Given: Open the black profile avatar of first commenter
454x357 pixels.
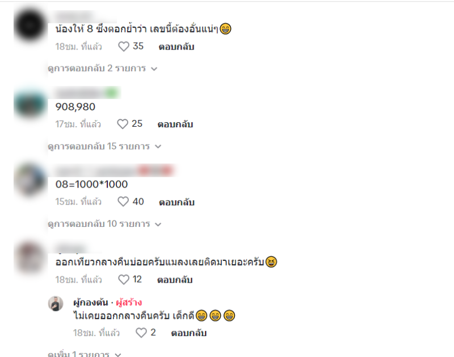Looking at the screenshot, I should (30, 25).
